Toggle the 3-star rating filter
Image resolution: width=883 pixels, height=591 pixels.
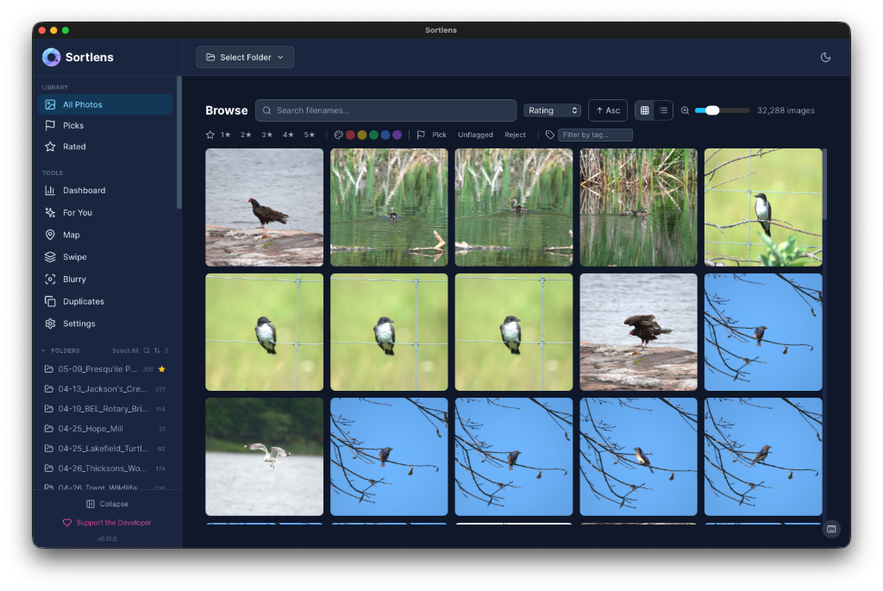point(267,135)
